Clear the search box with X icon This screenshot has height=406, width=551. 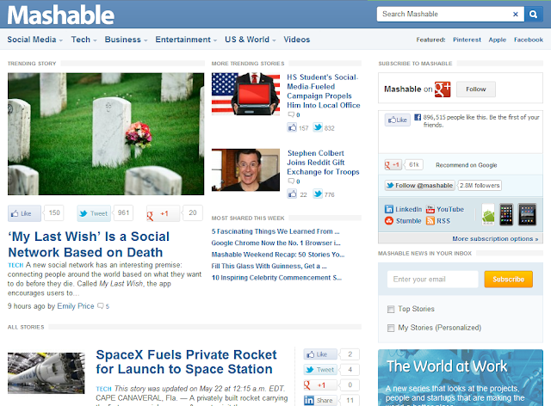pos(516,14)
